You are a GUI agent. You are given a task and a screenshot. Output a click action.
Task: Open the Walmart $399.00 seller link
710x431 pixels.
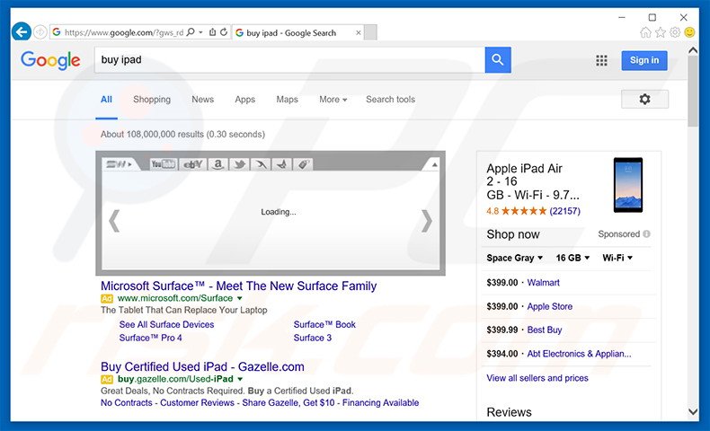pos(544,283)
